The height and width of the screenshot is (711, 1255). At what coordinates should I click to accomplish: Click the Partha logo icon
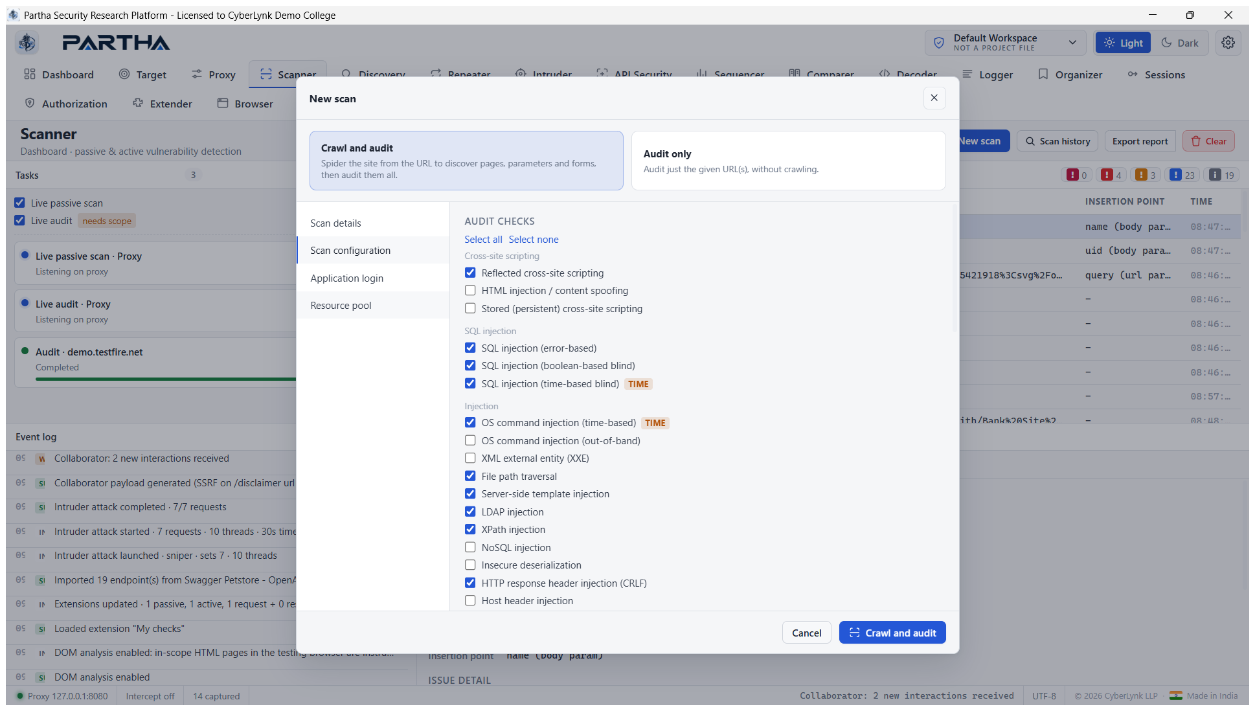point(27,43)
